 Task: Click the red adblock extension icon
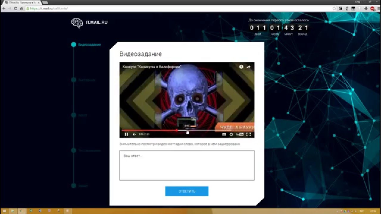(x=372, y=9)
